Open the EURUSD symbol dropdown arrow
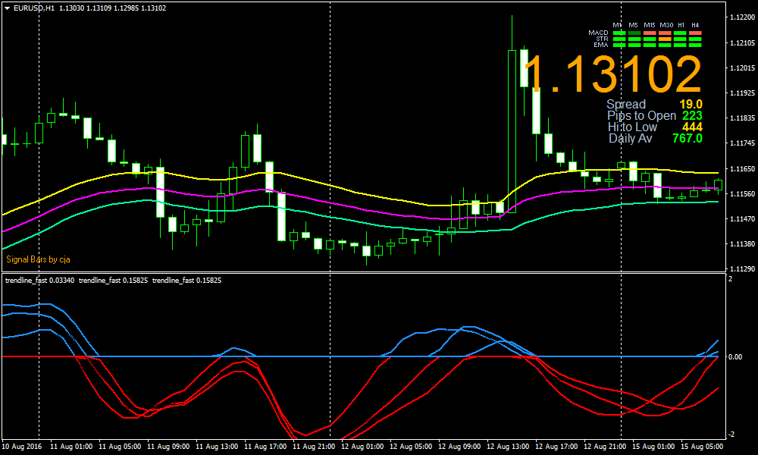Screen dimensions: 758x455 (8, 6)
